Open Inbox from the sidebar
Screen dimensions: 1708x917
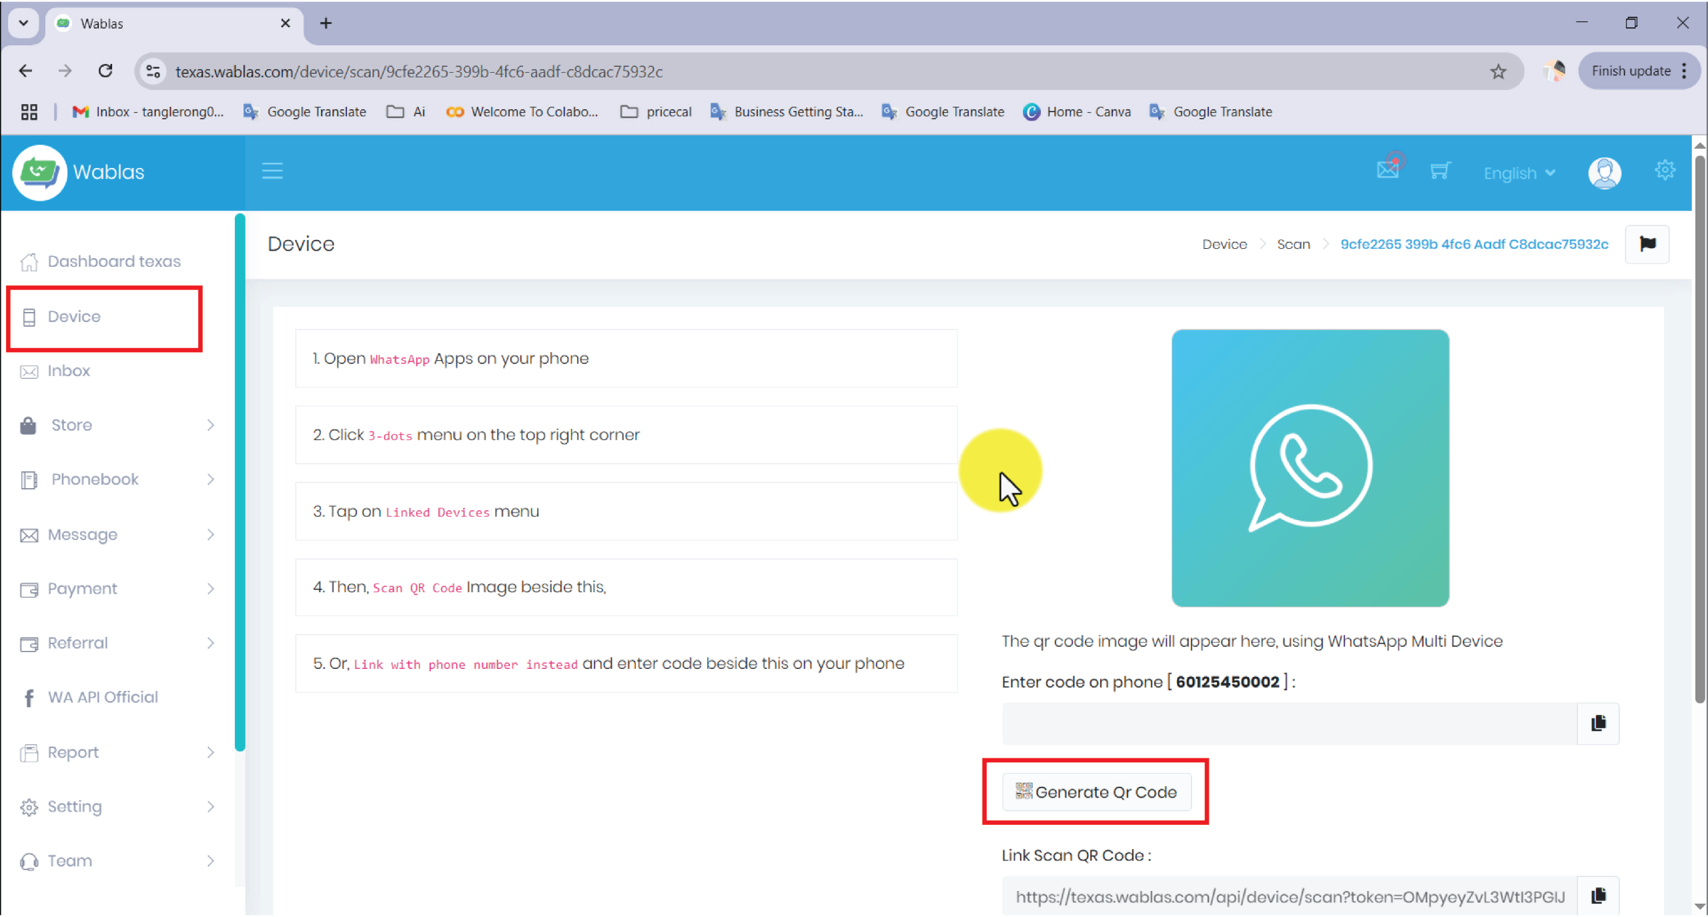[x=55, y=371]
